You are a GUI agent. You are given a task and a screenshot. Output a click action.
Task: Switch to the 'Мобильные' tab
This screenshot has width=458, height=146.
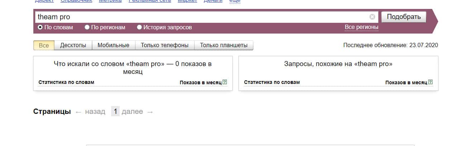pyautogui.click(x=113, y=45)
